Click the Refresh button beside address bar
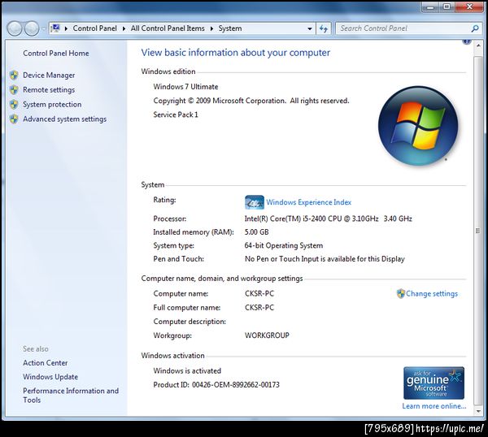 pos(324,28)
